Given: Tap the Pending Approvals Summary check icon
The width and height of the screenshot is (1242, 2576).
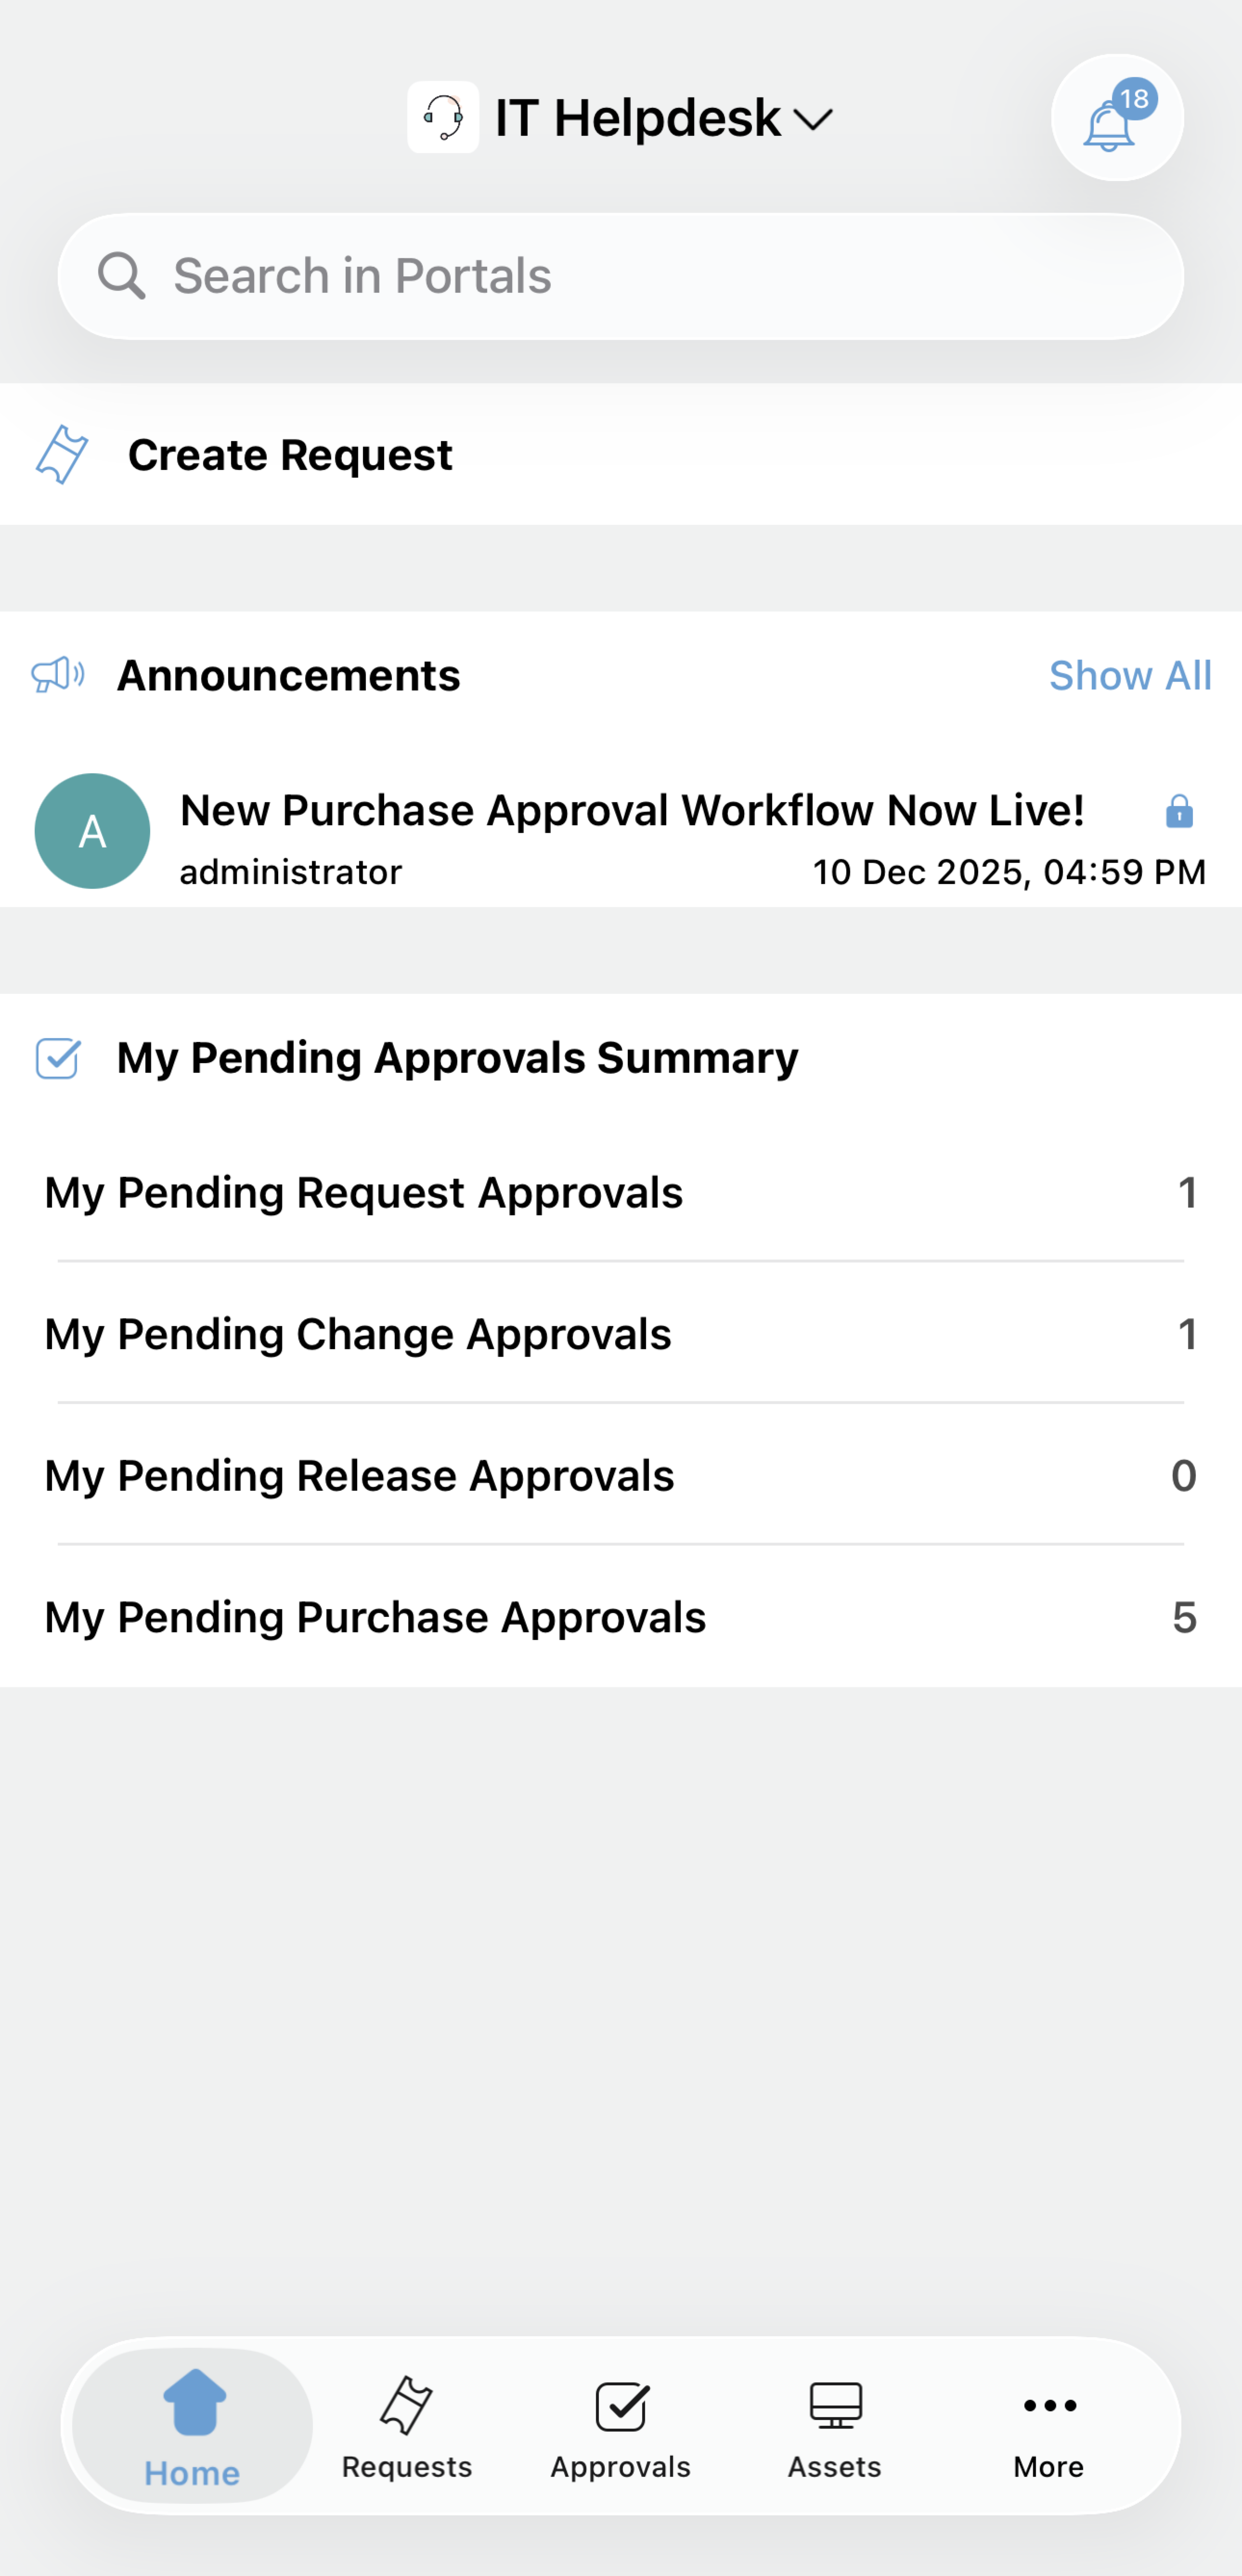Looking at the screenshot, I should tap(58, 1058).
